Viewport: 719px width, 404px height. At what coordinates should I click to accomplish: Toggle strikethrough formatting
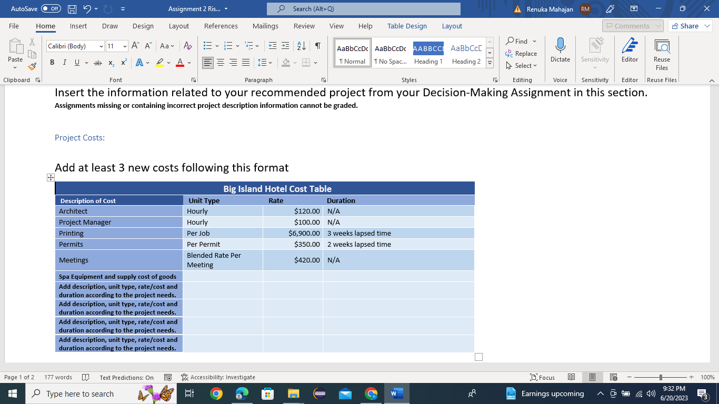pyautogui.click(x=98, y=63)
